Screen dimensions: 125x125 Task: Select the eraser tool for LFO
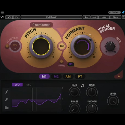point(7,100)
